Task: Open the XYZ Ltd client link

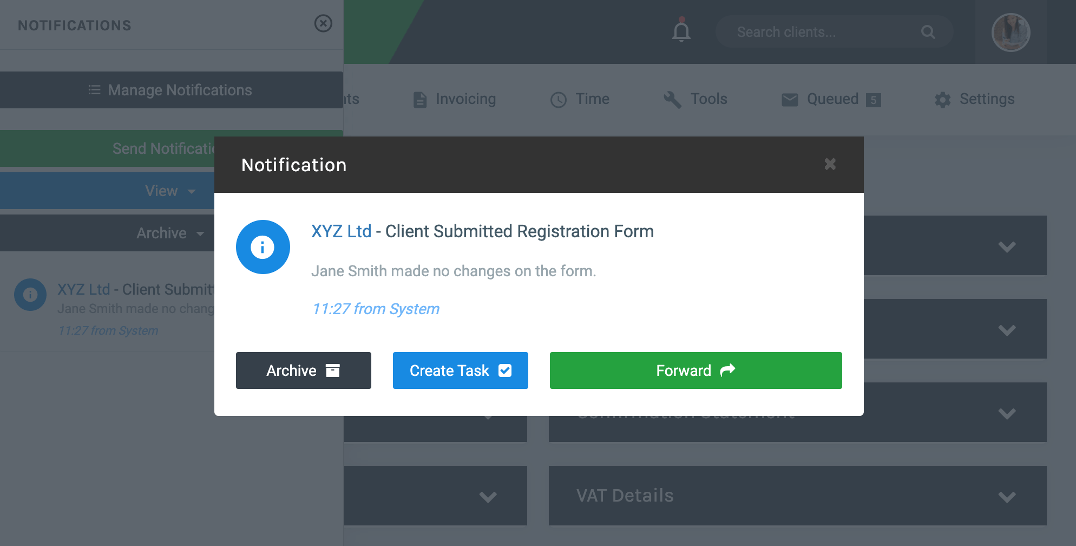Action: point(341,231)
